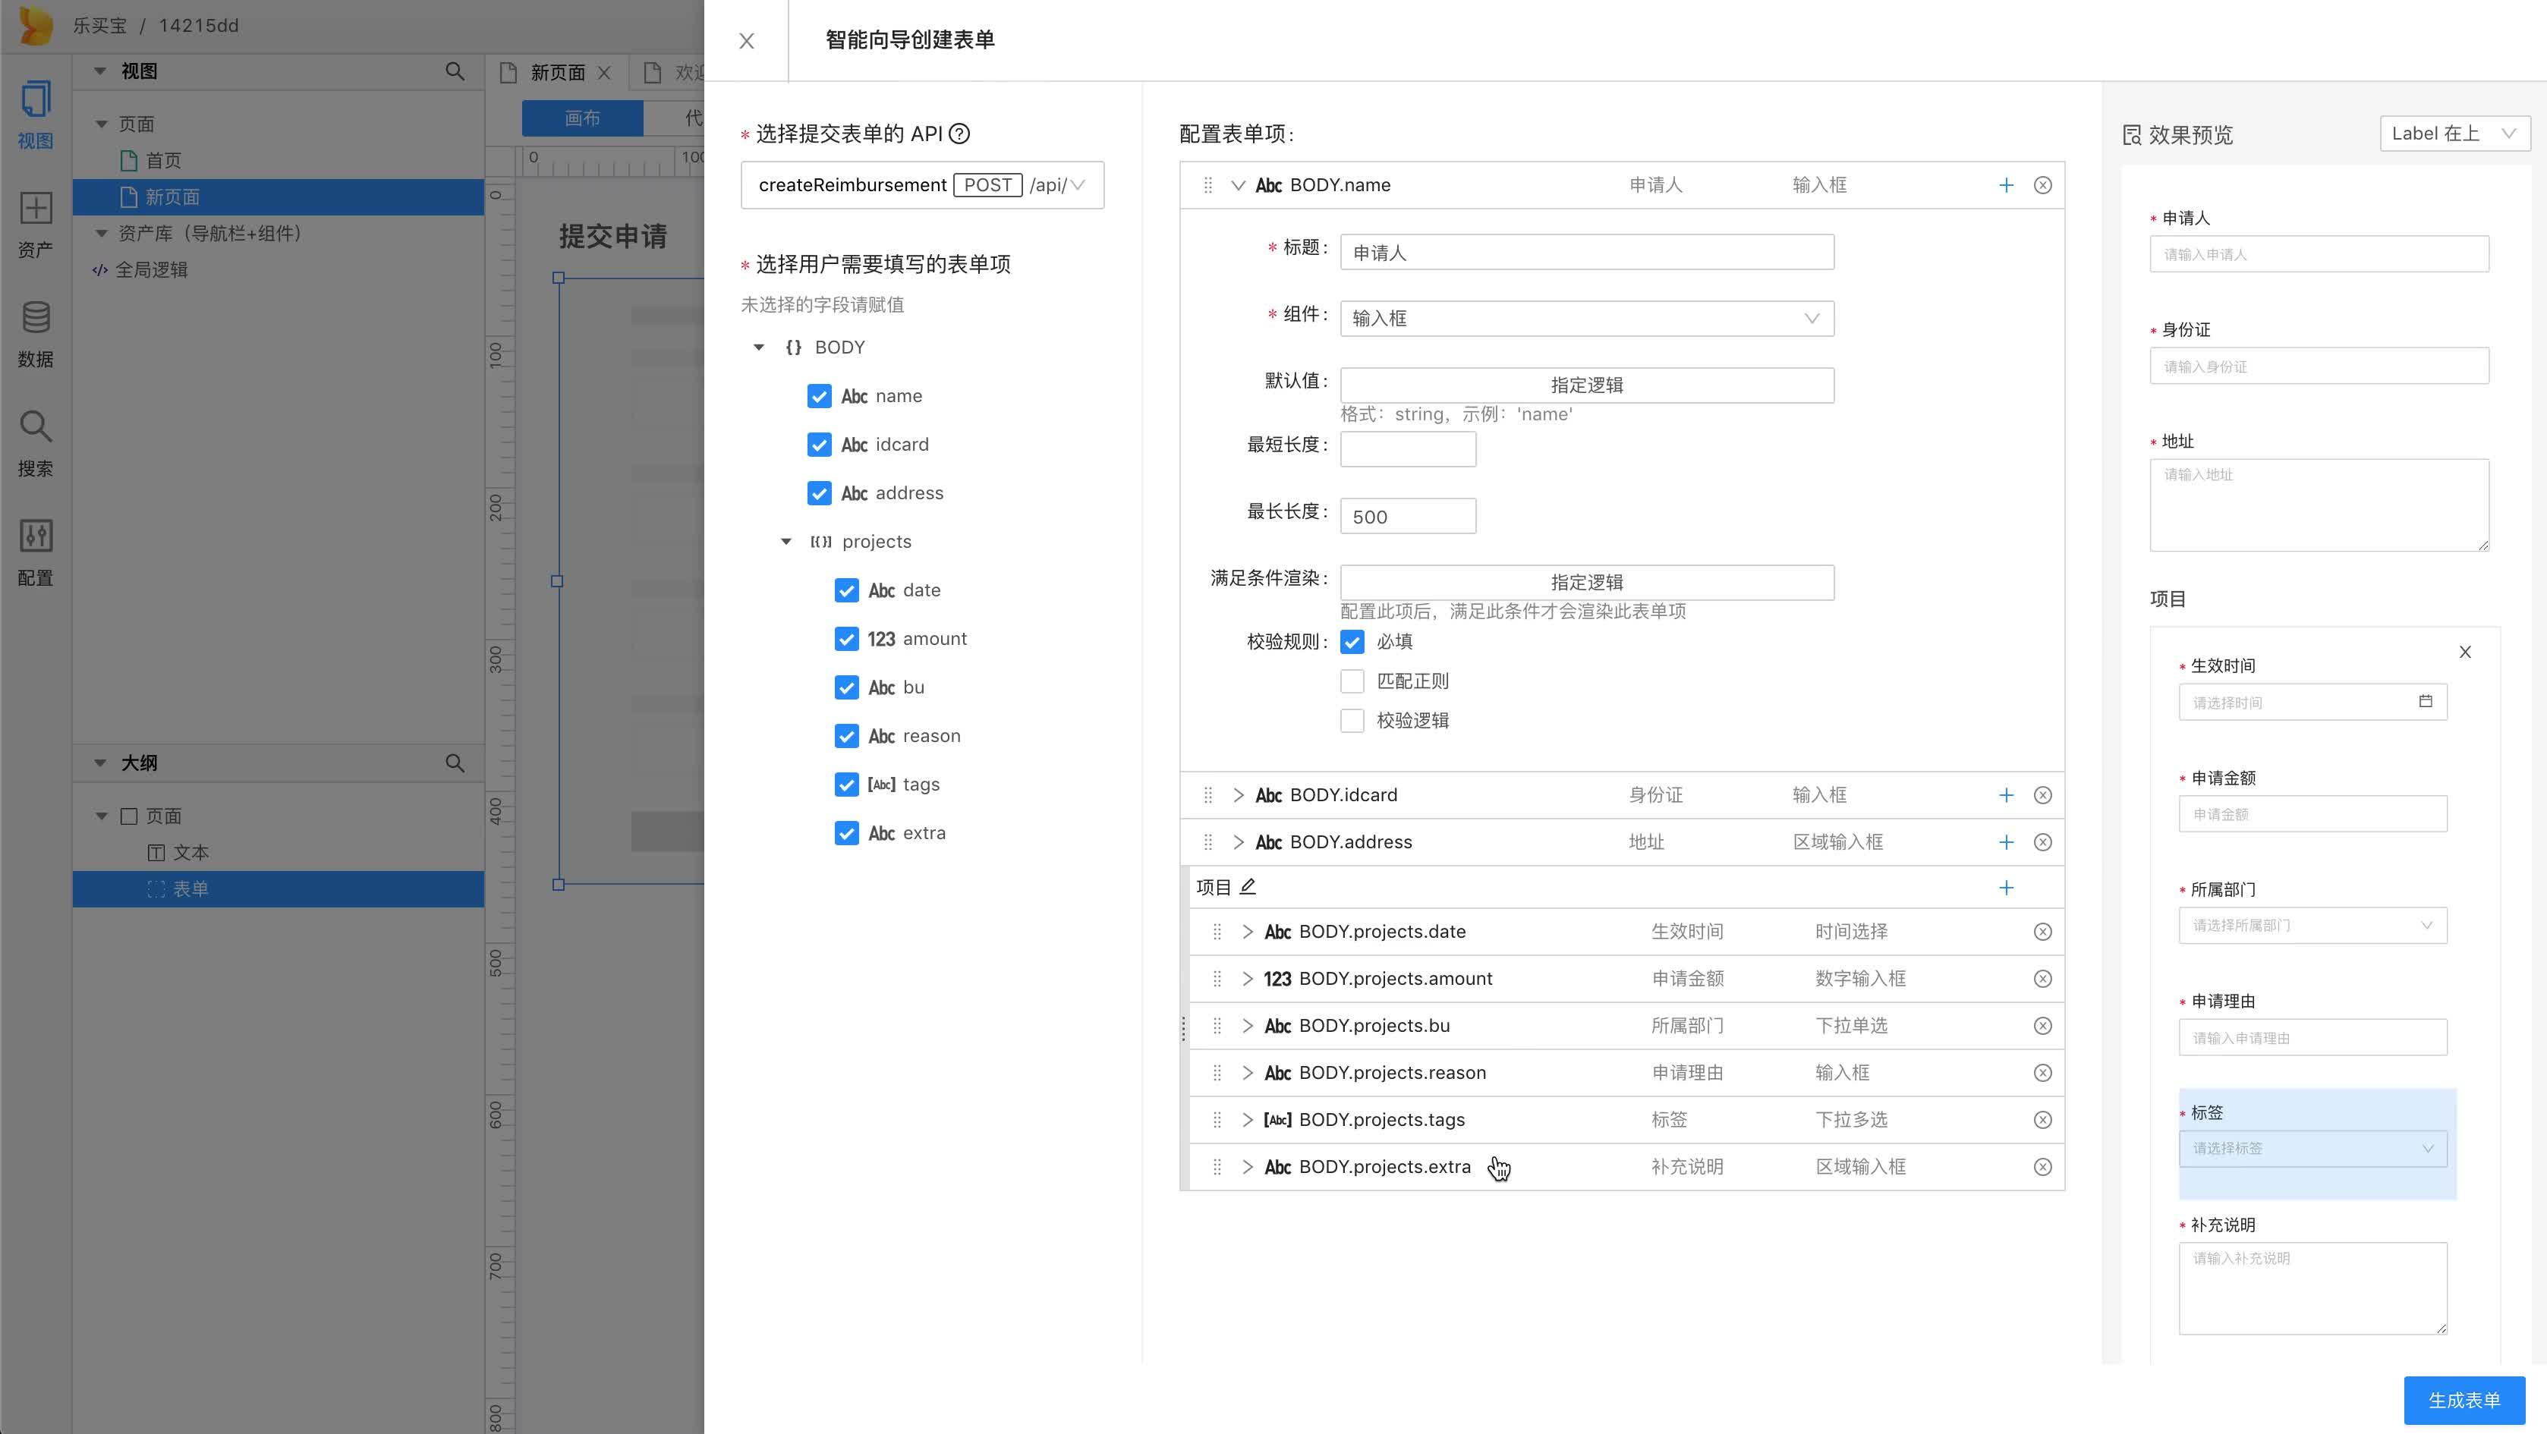Add item to the 项目 group with plus icon

[x=2006, y=888]
